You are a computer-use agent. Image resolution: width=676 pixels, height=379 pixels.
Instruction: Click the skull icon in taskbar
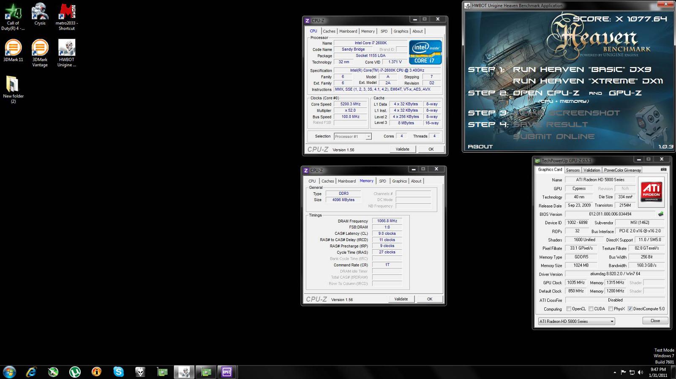click(140, 372)
